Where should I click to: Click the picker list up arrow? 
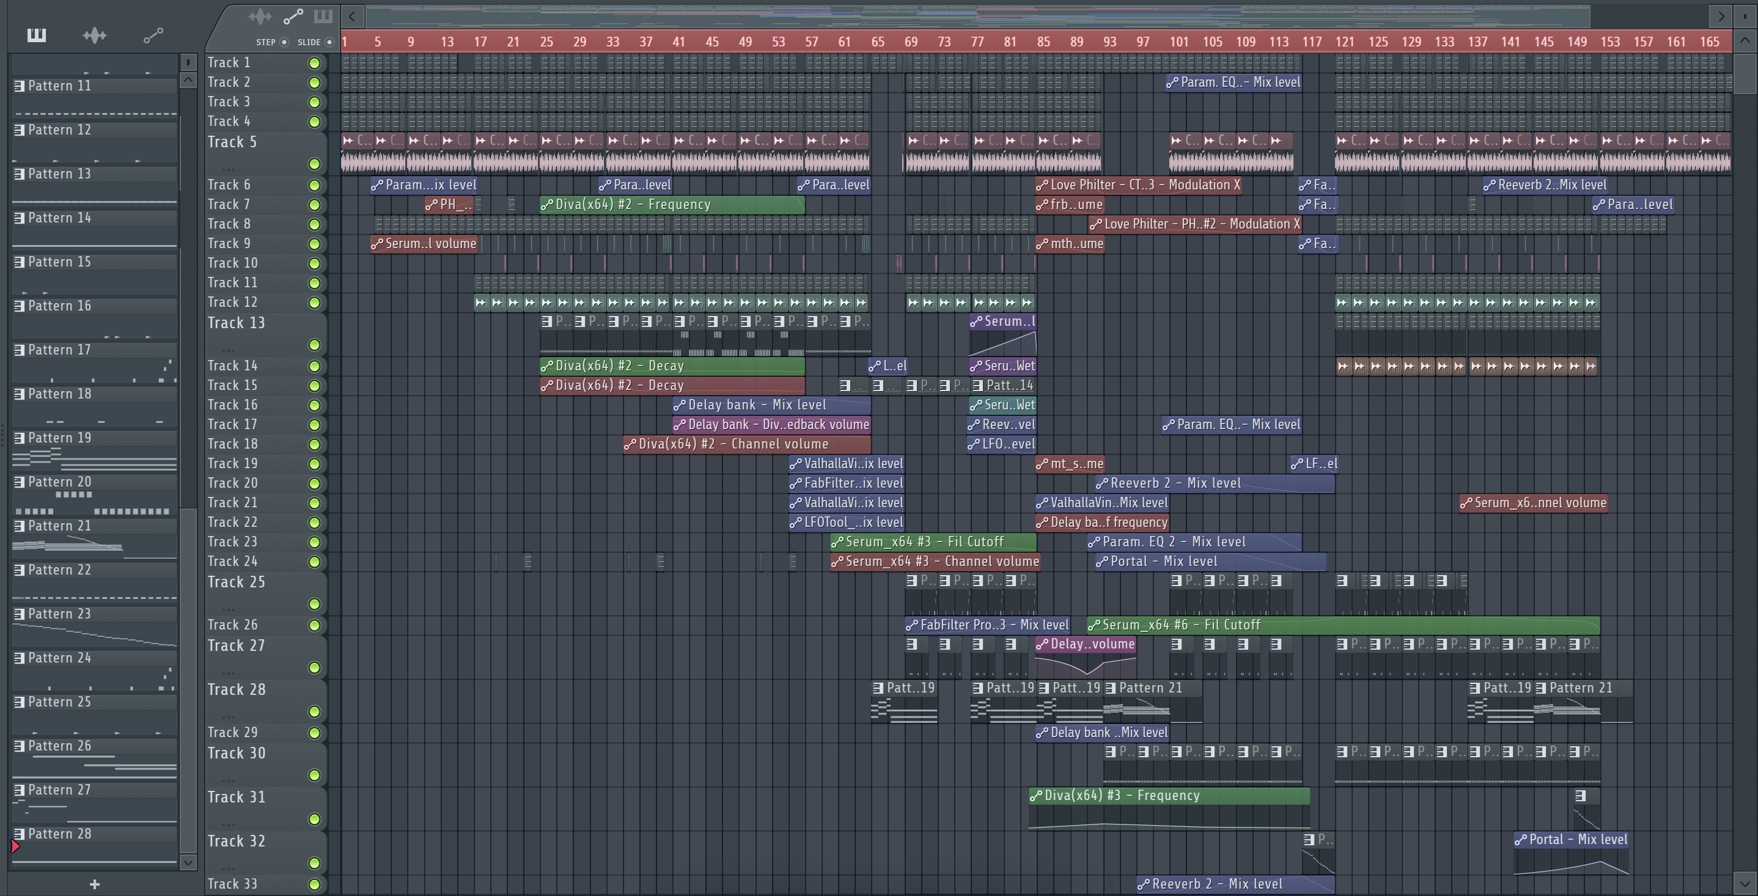(x=188, y=80)
